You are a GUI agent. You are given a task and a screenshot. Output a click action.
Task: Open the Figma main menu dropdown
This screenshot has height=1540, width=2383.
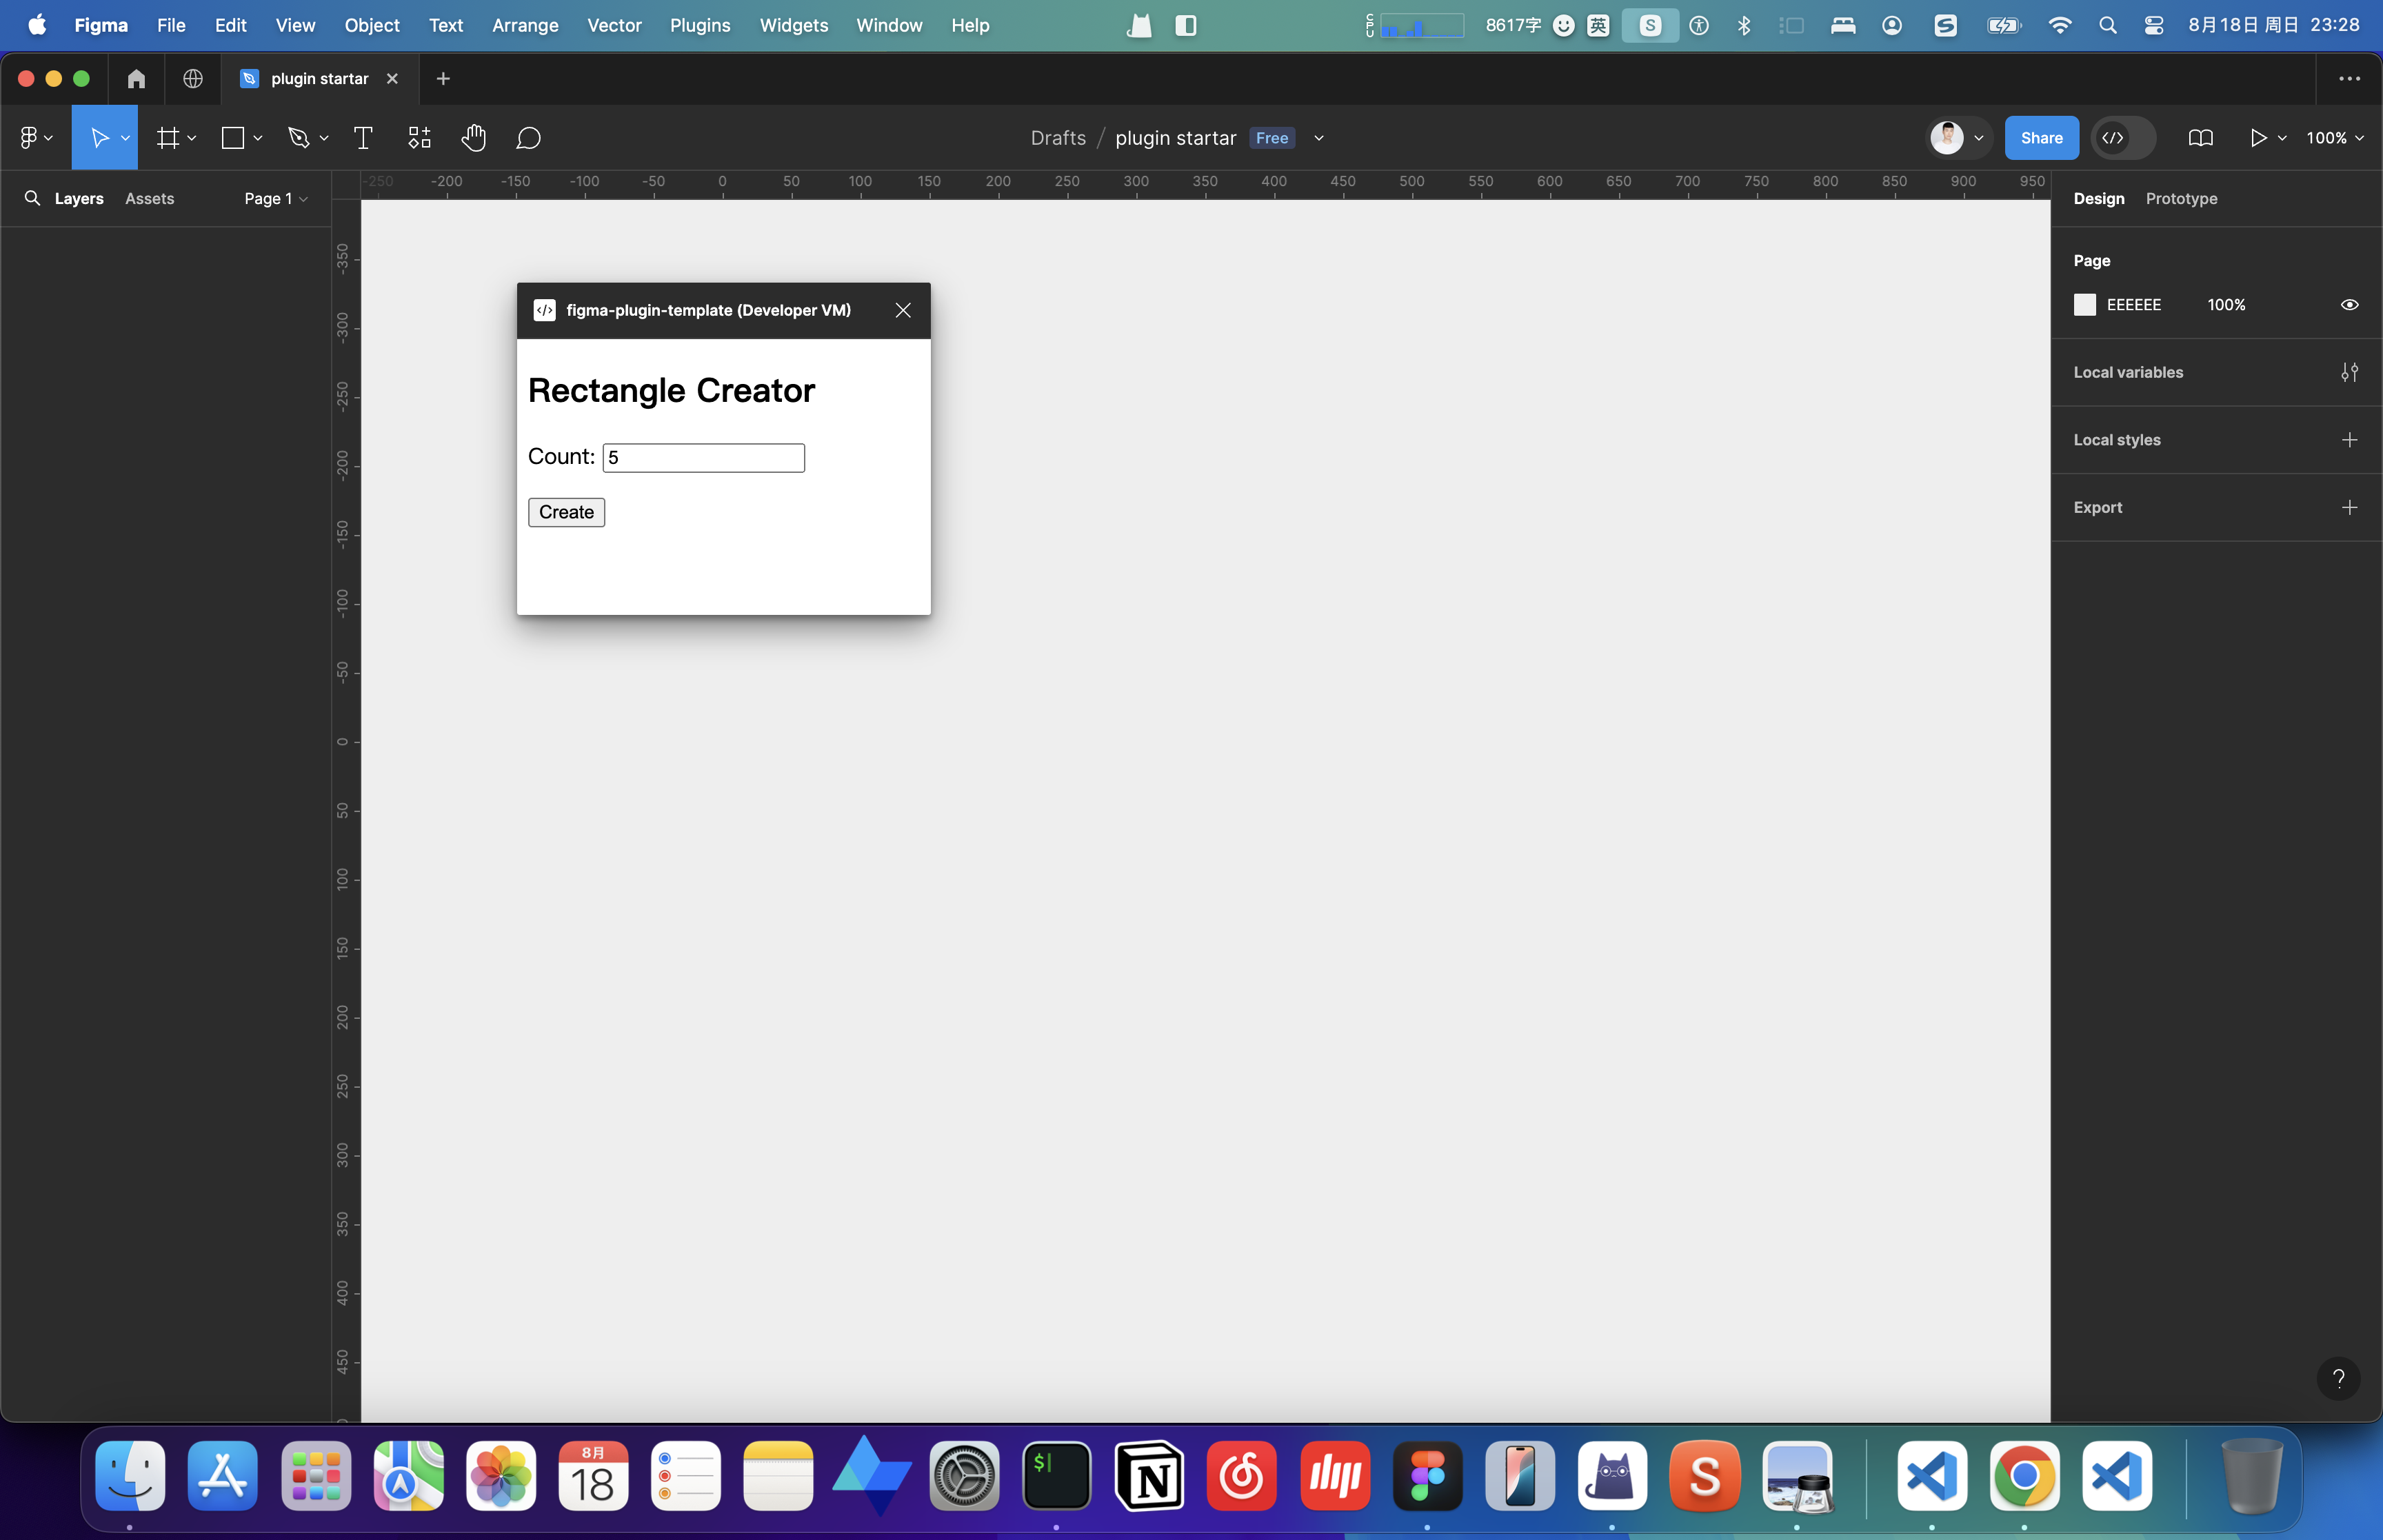point(35,138)
